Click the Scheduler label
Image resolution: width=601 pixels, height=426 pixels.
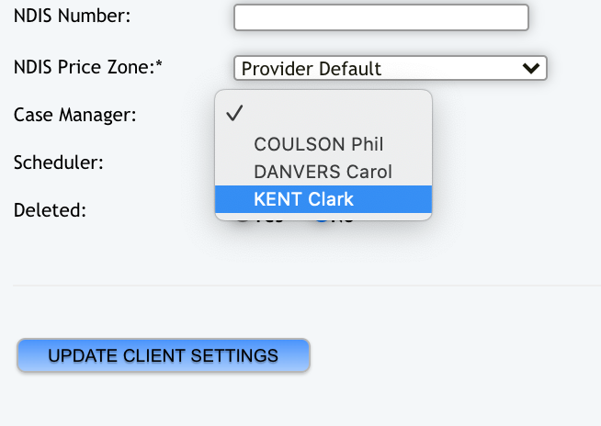tap(58, 163)
